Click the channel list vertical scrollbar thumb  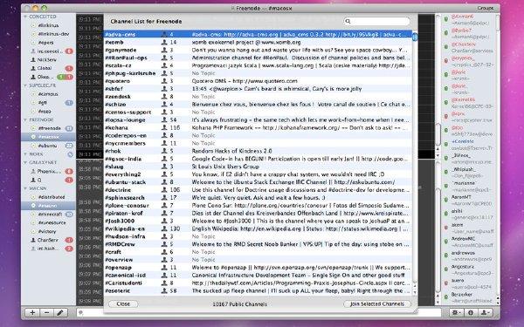click(x=415, y=37)
